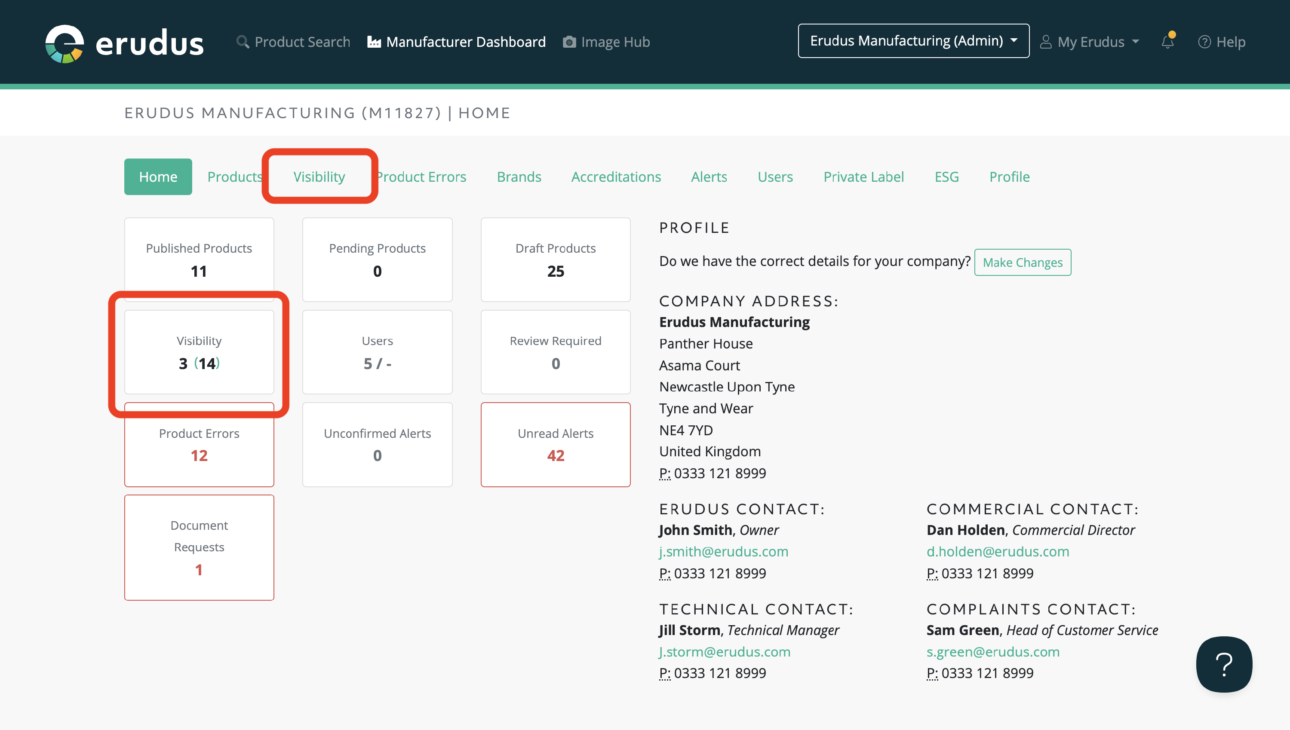Image resolution: width=1290 pixels, height=730 pixels.
Task: Click the Make Changes button
Action: [1022, 262]
